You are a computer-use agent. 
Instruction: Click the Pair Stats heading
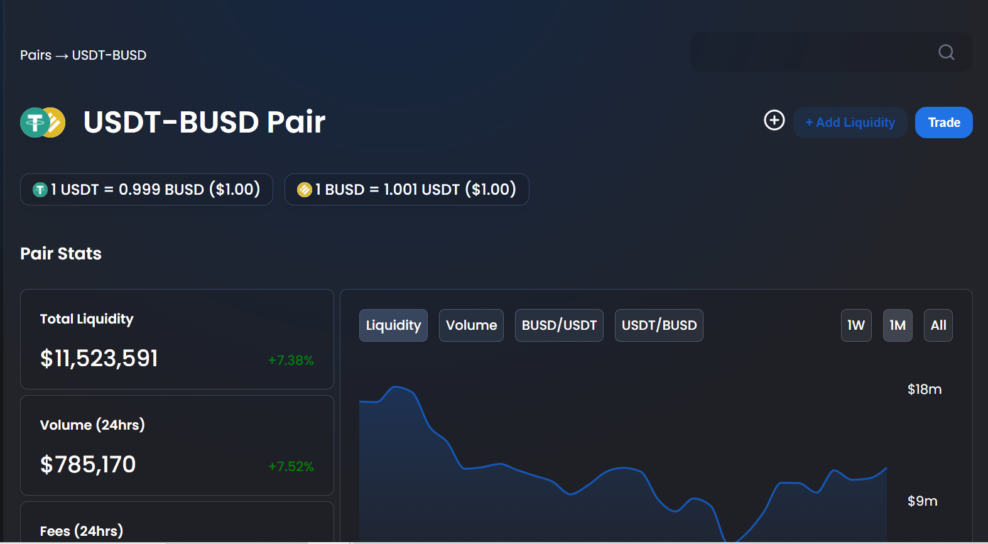[x=61, y=254]
